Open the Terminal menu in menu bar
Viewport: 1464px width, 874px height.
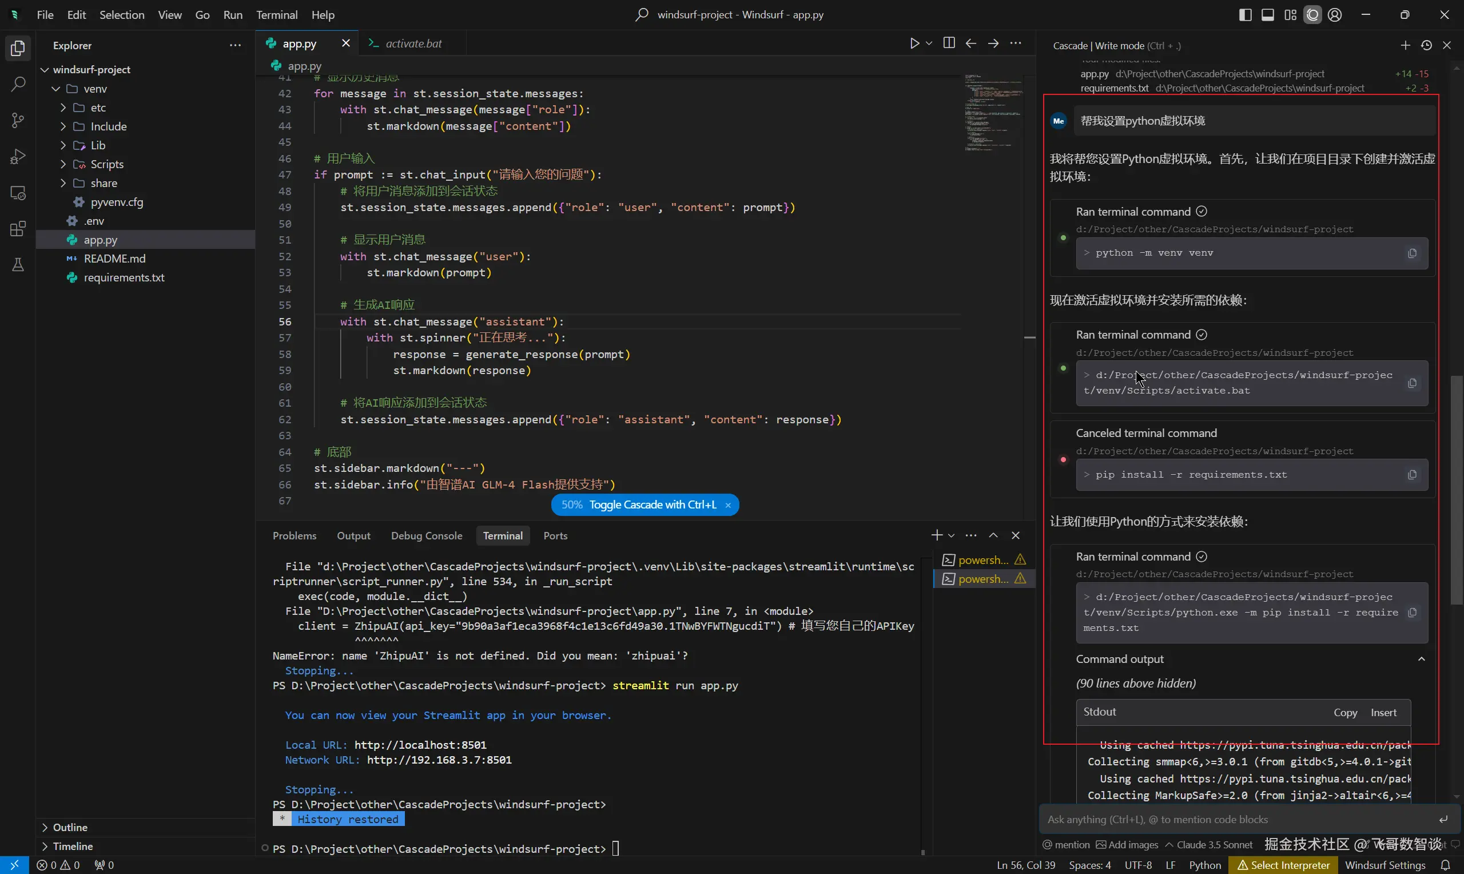pos(277,15)
